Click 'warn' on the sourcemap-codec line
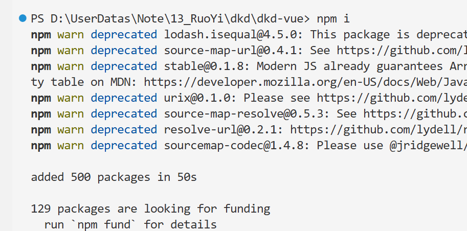 [x=71, y=146]
